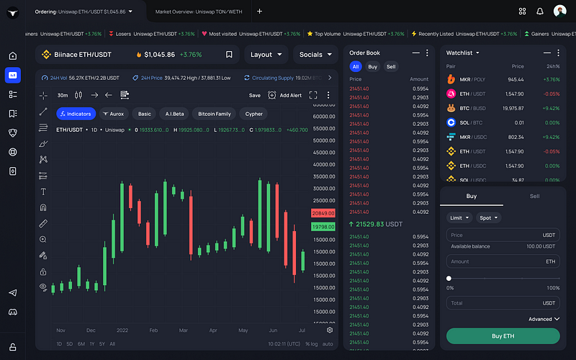Open chart three-dot more options
The width and height of the screenshot is (576, 360).
(328, 95)
